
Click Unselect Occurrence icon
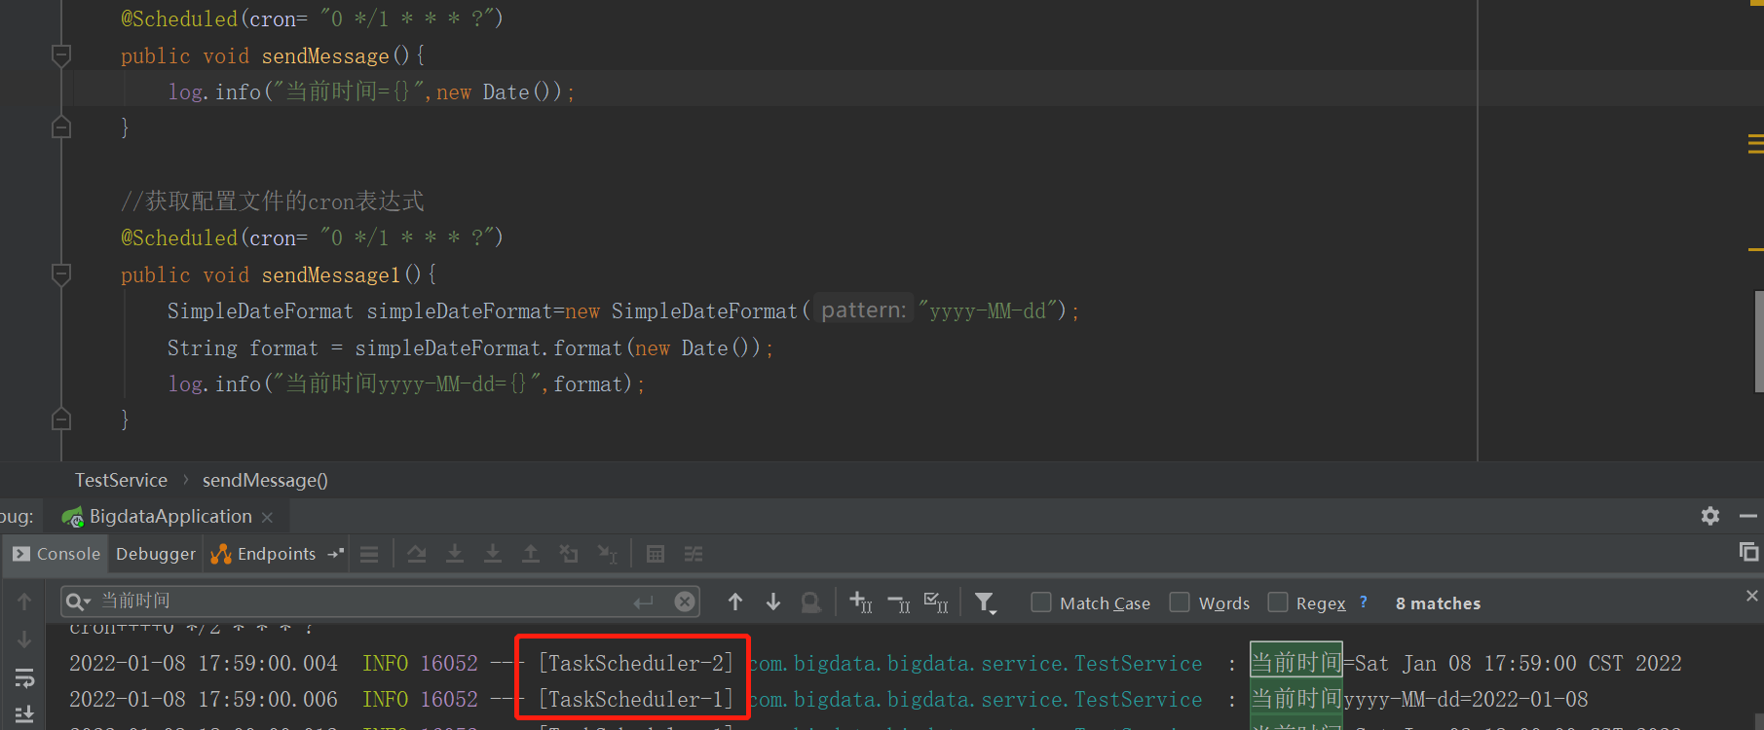[899, 603]
